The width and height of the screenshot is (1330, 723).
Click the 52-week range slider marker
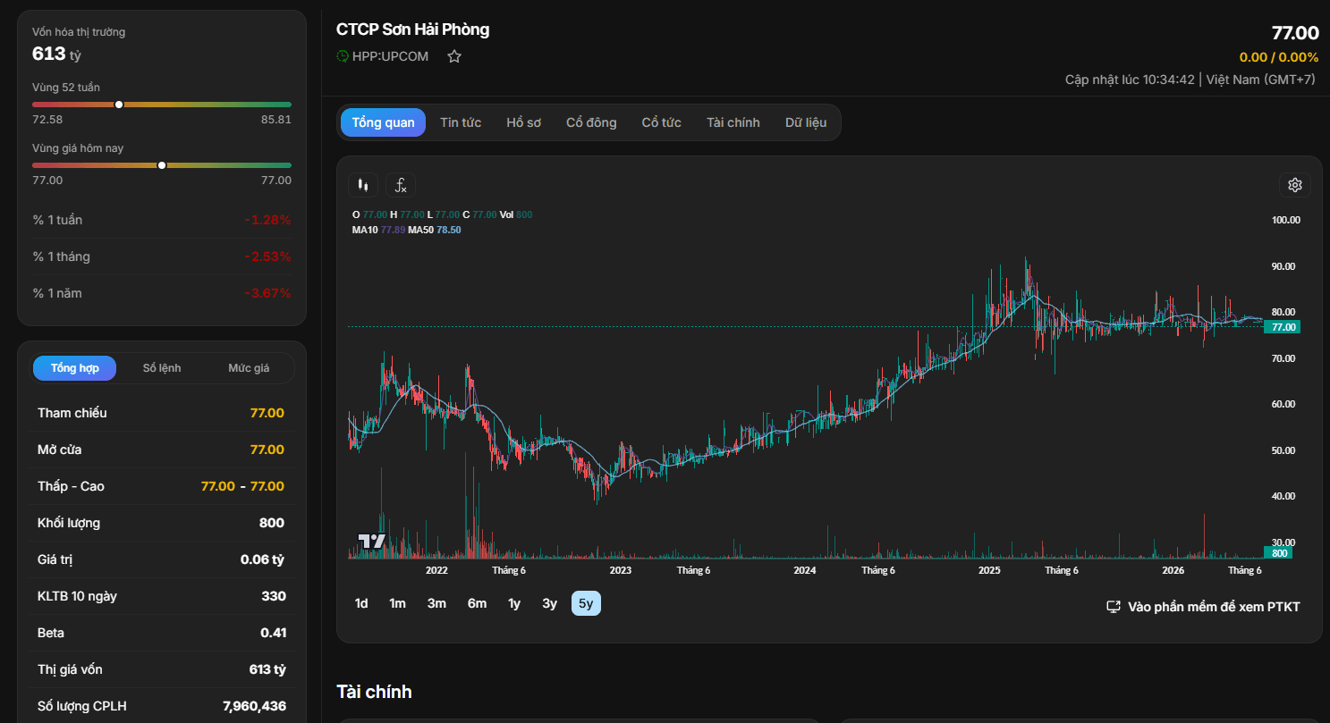(119, 105)
